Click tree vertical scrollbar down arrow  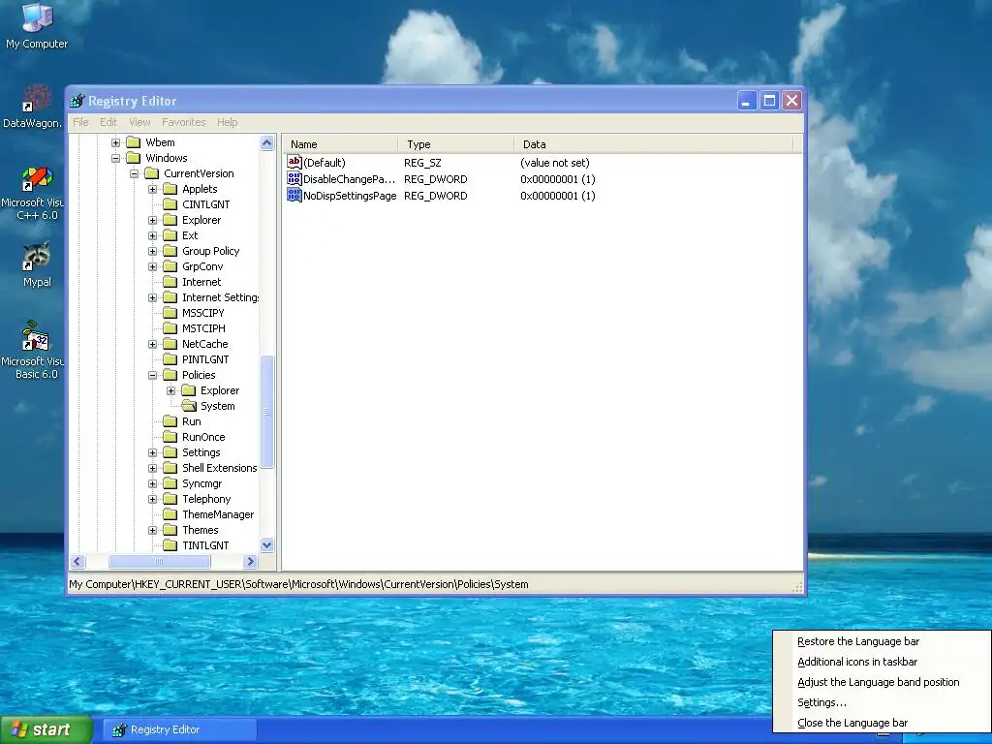pyautogui.click(x=267, y=544)
